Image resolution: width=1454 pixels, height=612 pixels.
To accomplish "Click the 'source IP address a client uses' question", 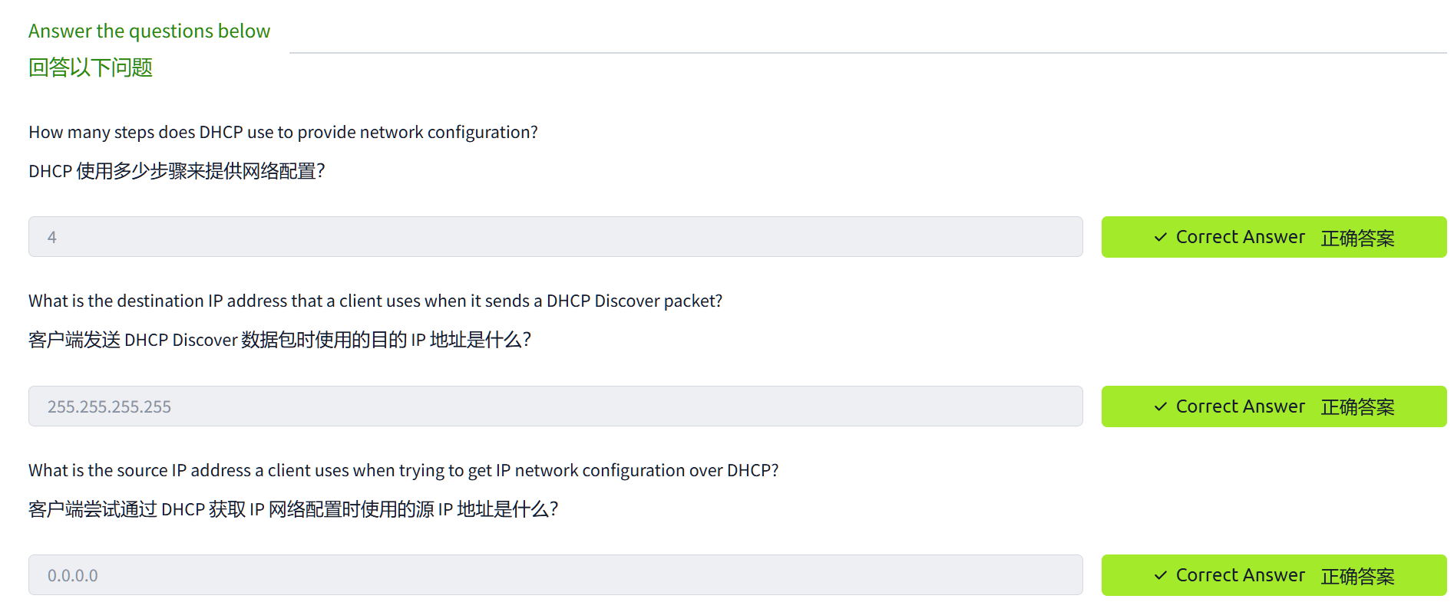I will pyautogui.click(x=403, y=470).
